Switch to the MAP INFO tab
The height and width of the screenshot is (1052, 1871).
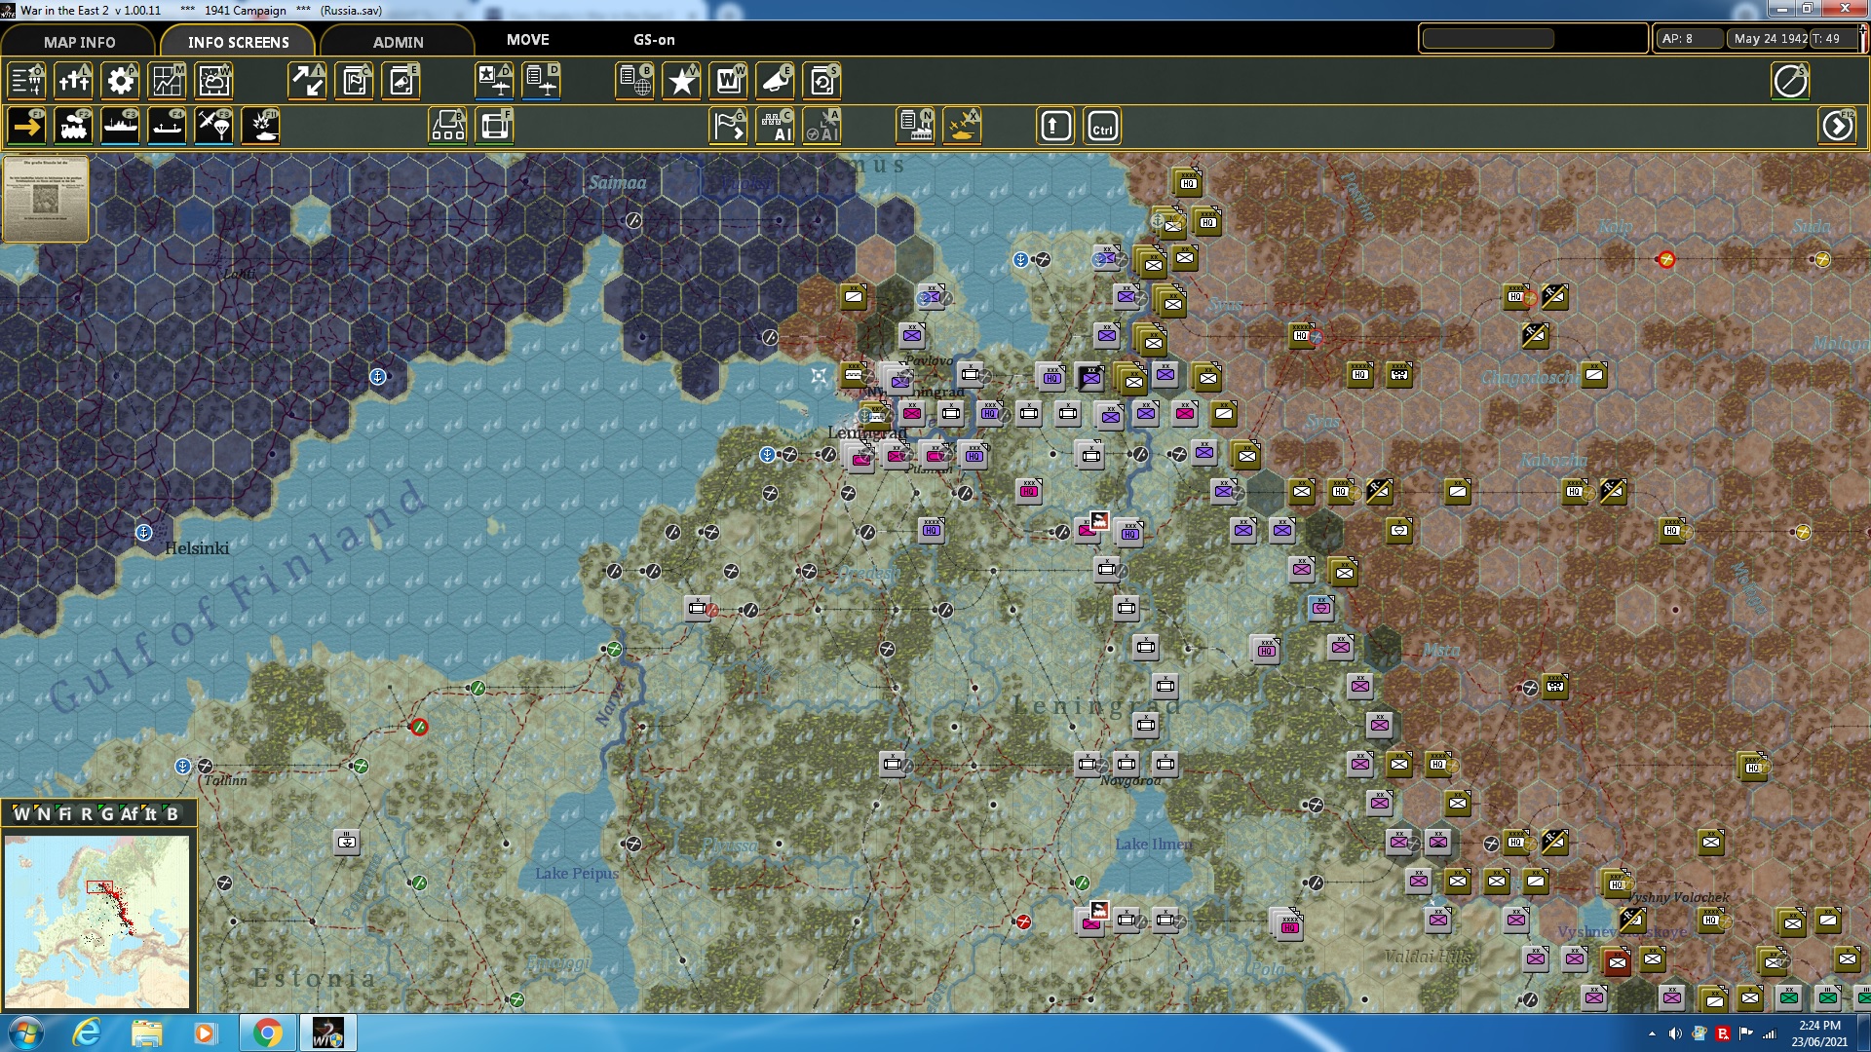coord(79,42)
